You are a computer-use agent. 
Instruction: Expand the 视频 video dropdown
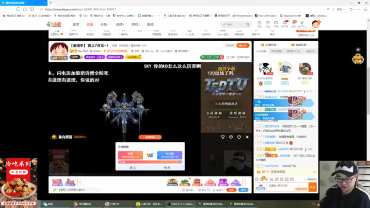click(x=120, y=24)
